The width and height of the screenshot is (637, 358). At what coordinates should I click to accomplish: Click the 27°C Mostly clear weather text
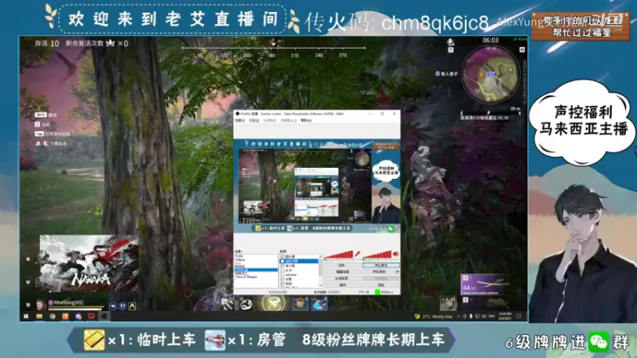click(437, 316)
